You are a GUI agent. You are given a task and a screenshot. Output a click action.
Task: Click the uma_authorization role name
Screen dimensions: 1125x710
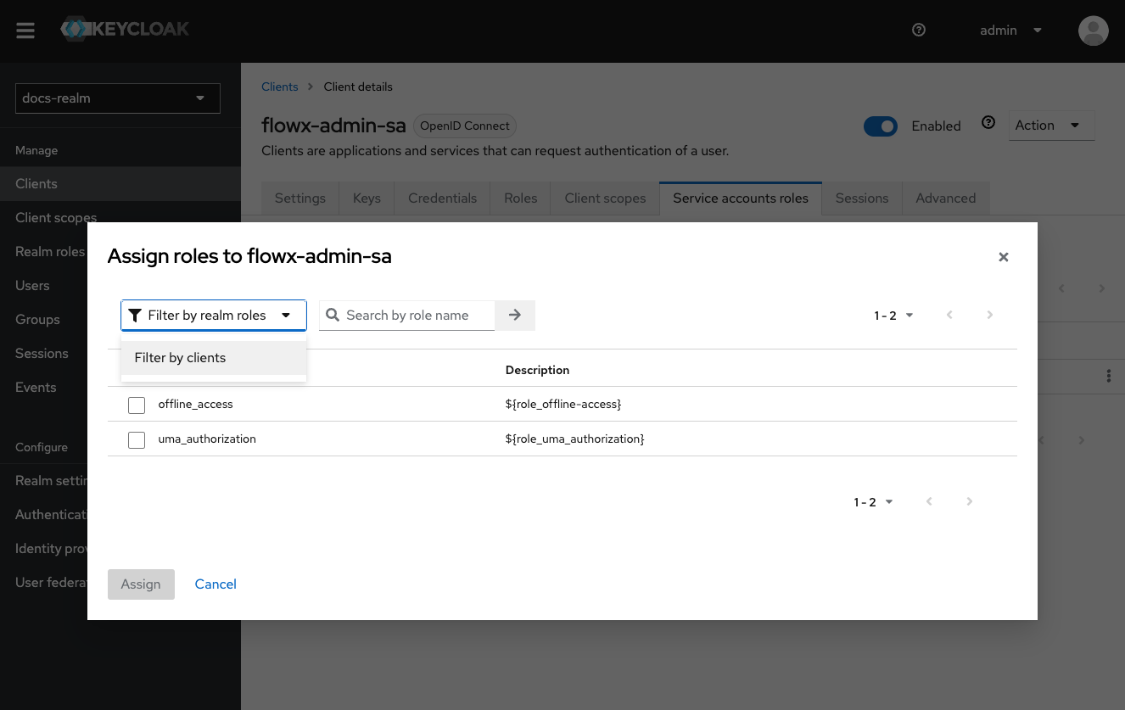pos(207,439)
